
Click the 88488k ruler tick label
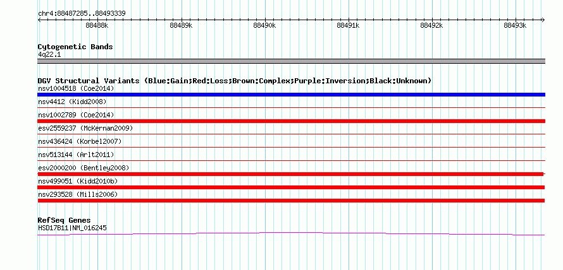pyautogui.click(x=97, y=25)
